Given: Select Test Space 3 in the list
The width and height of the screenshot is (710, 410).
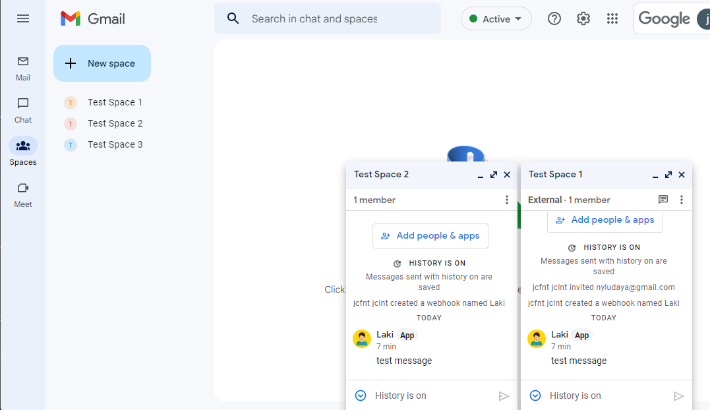Looking at the screenshot, I should [x=115, y=144].
